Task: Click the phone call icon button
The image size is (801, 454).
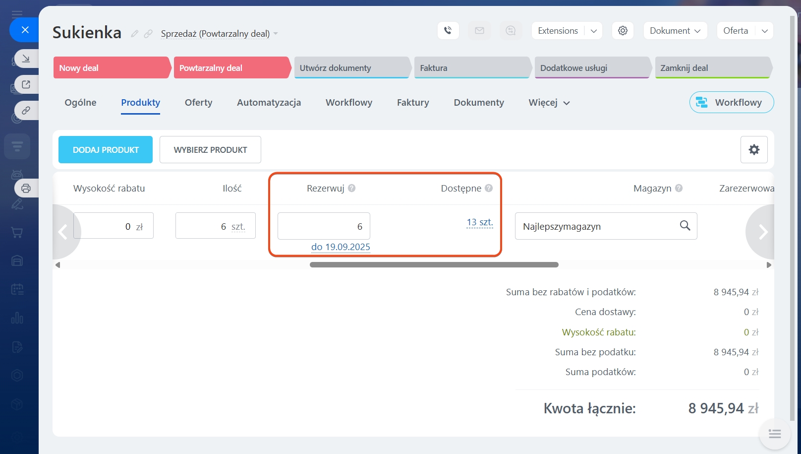Action: [448, 31]
